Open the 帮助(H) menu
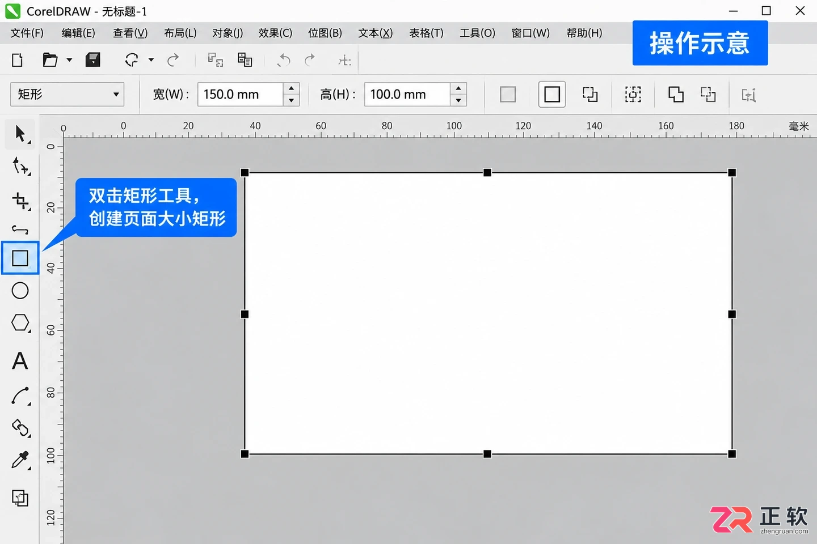817x544 pixels. tap(584, 33)
